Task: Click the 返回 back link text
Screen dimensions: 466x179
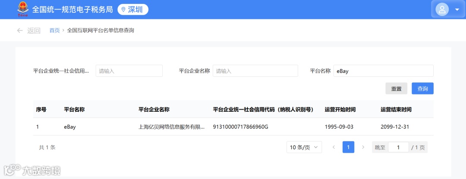Action: click(x=34, y=31)
